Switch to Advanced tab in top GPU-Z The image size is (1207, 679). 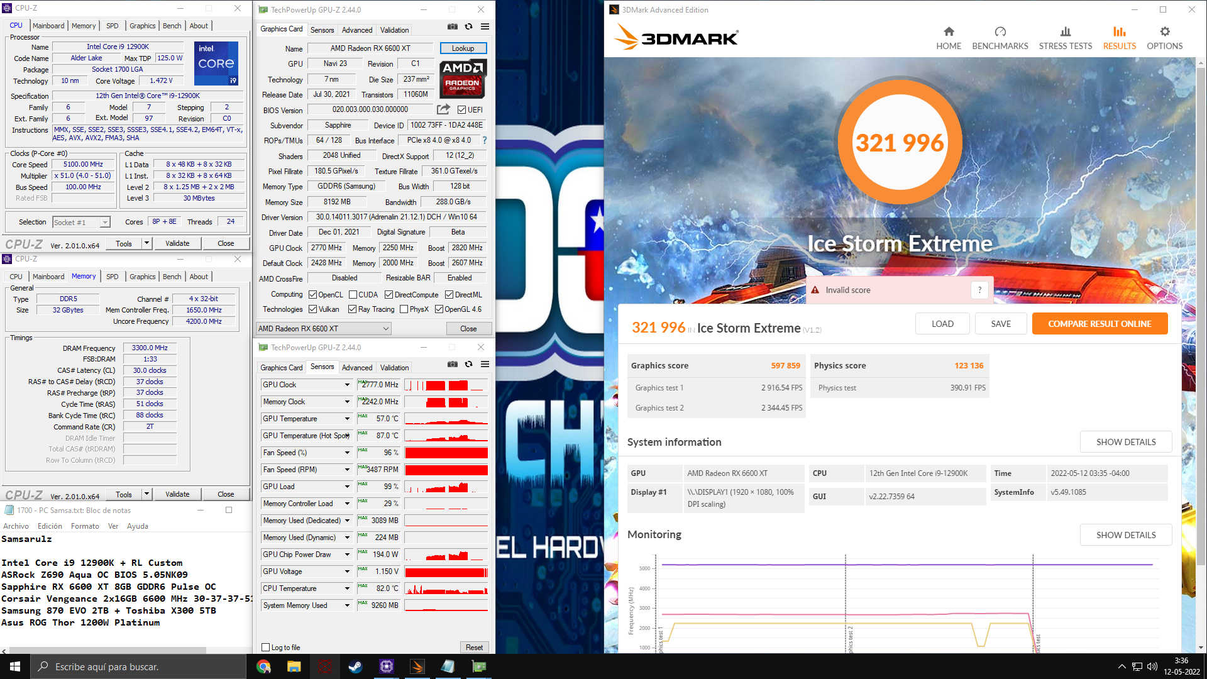click(x=357, y=30)
